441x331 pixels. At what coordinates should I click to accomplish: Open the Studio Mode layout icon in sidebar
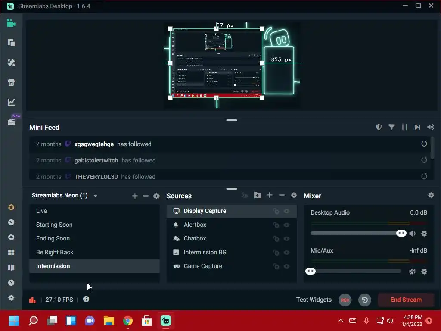pos(11,268)
